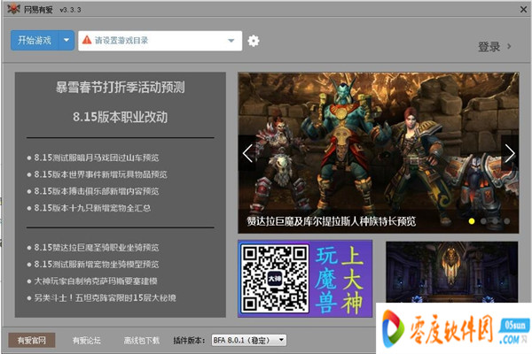Open article 大神玩家自制纳克萨玛斯要塞建模
Viewport: 532px width, 354px height.
[x=96, y=281]
